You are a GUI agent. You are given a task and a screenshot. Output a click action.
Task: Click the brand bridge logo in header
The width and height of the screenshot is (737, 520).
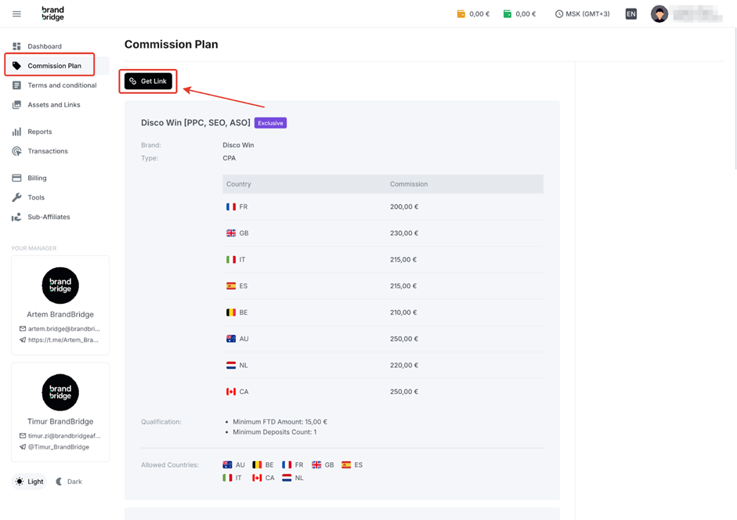pos(52,13)
